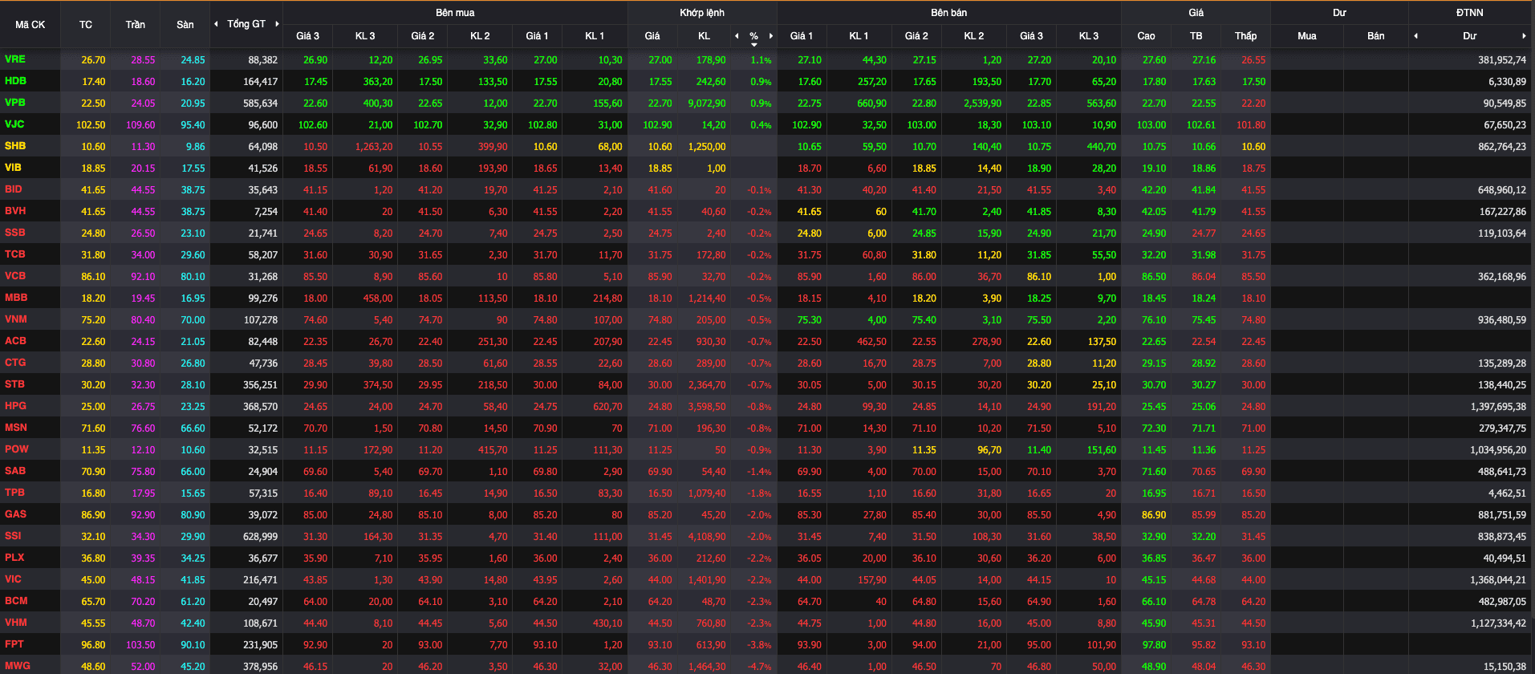This screenshot has width=1535, height=674.
Task: Click FPT percent change -3.8%
Action: [760, 645]
